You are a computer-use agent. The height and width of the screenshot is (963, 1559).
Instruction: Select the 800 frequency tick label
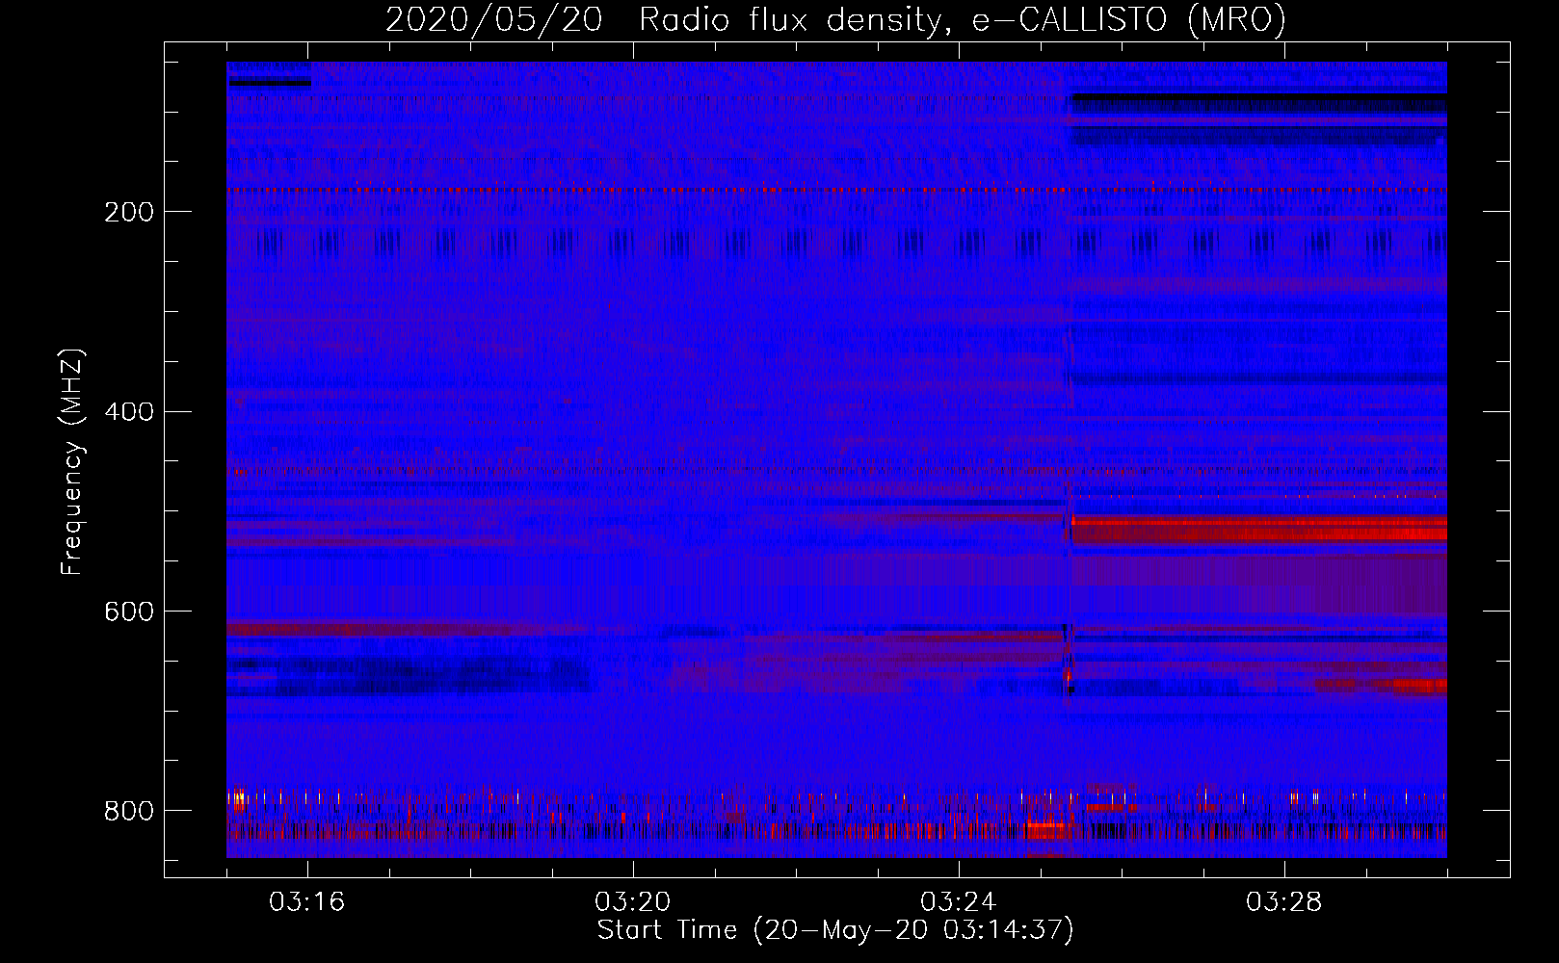(129, 811)
